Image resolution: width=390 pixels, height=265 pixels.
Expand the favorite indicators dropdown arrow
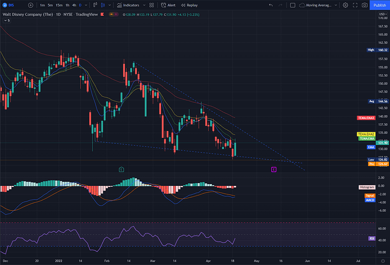tap(144, 5)
